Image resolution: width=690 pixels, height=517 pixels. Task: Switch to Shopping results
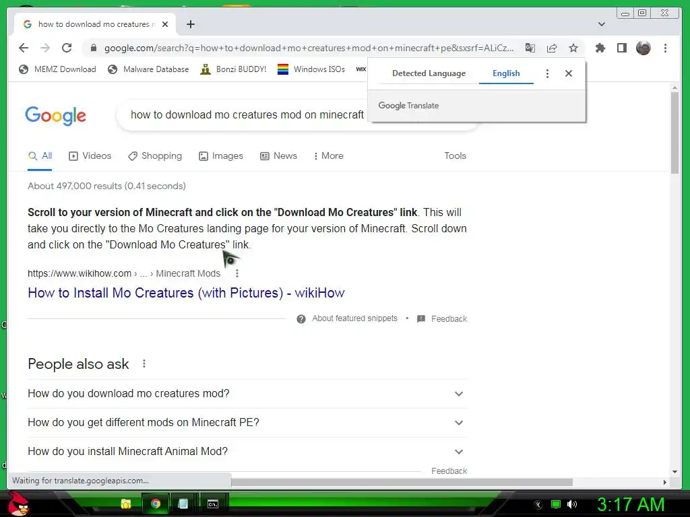tap(155, 156)
